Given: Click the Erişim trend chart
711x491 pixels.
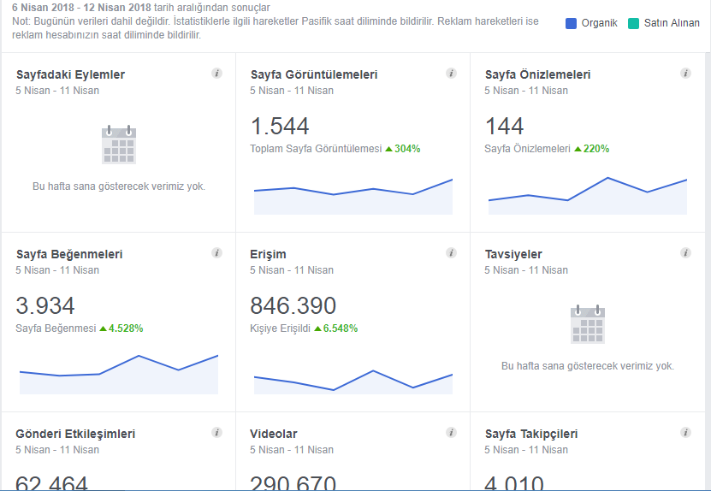Looking at the screenshot, I should tap(353, 382).
